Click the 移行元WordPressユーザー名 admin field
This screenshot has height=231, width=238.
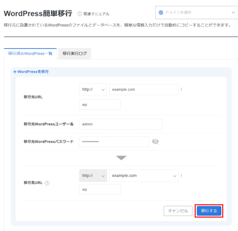(121, 124)
